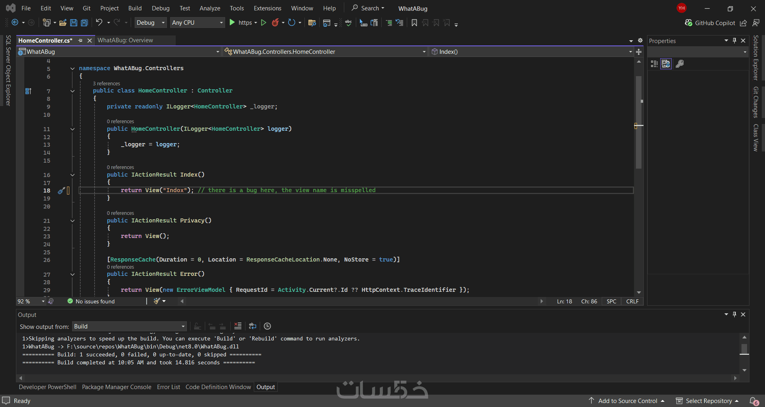765x407 pixels.
Task: Show Properties pane Categorized view icon
Action: 654,64
